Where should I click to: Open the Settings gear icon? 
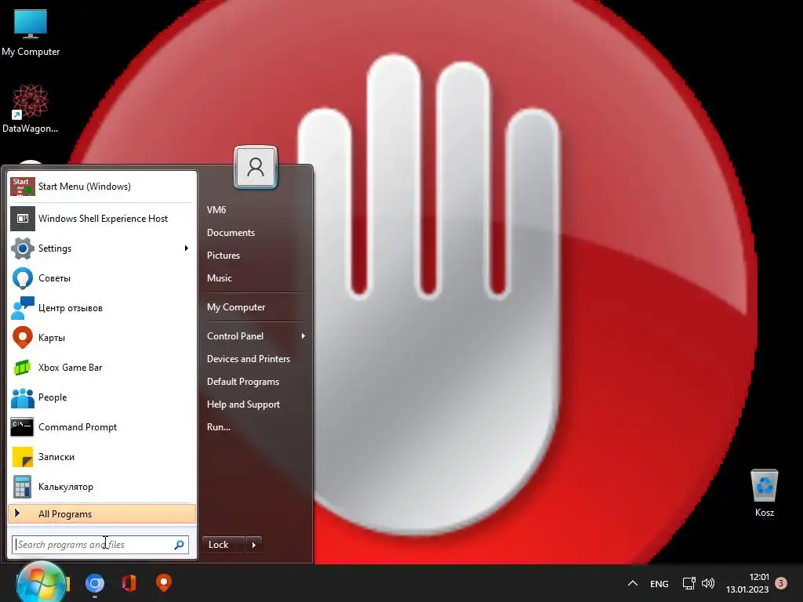pyautogui.click(x=23, y=248)
